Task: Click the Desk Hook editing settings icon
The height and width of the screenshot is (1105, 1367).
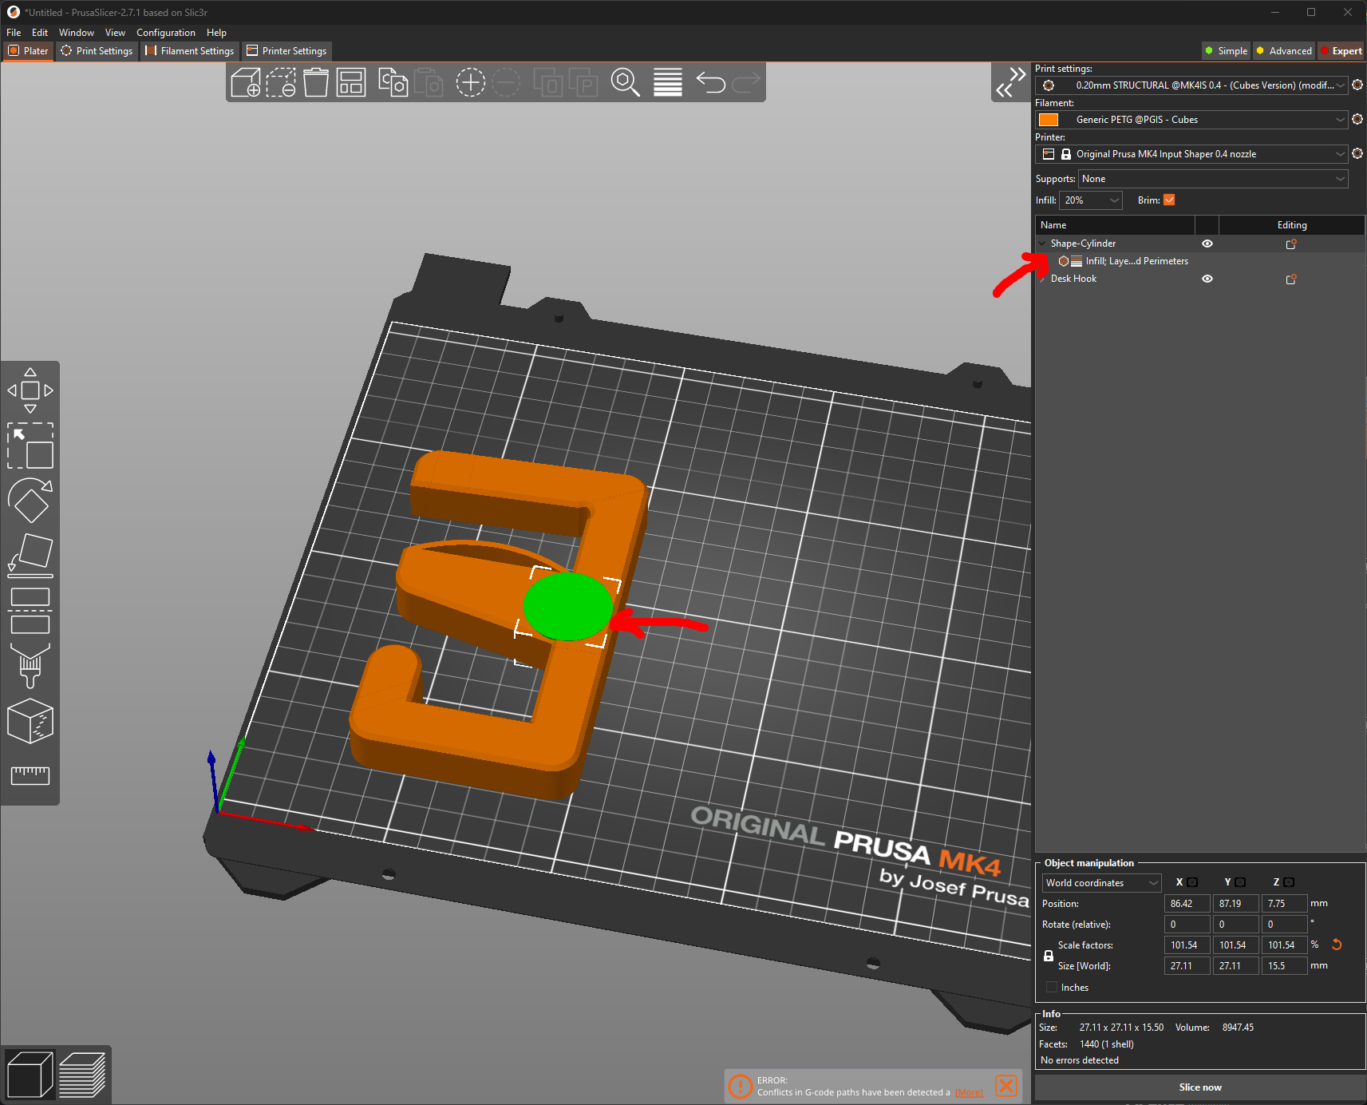Action: coord(1291,279)
